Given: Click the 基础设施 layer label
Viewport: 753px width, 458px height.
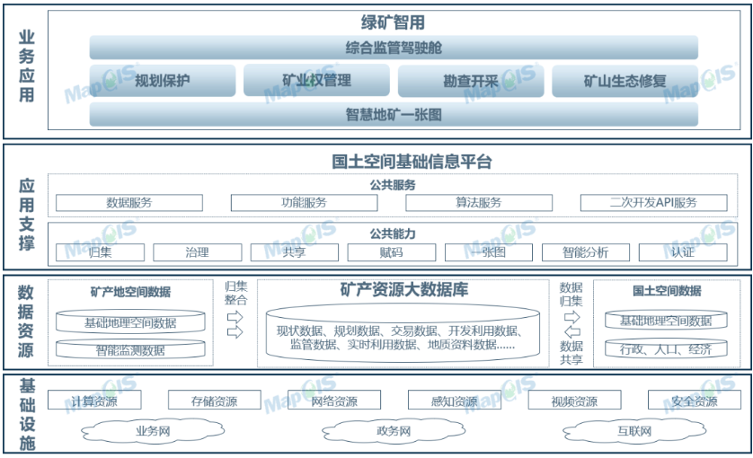Looking at the screenshot, I should pyautogui.click(x=27, y=415).
